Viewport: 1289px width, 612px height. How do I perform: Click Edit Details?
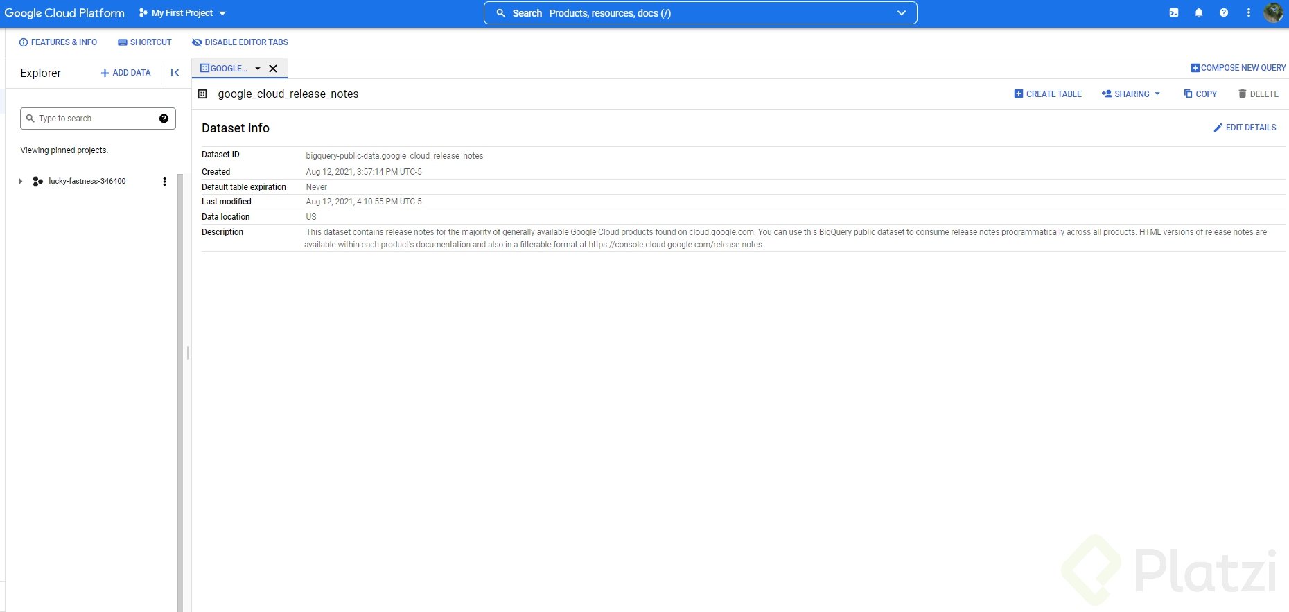[x=1245, y=128]
